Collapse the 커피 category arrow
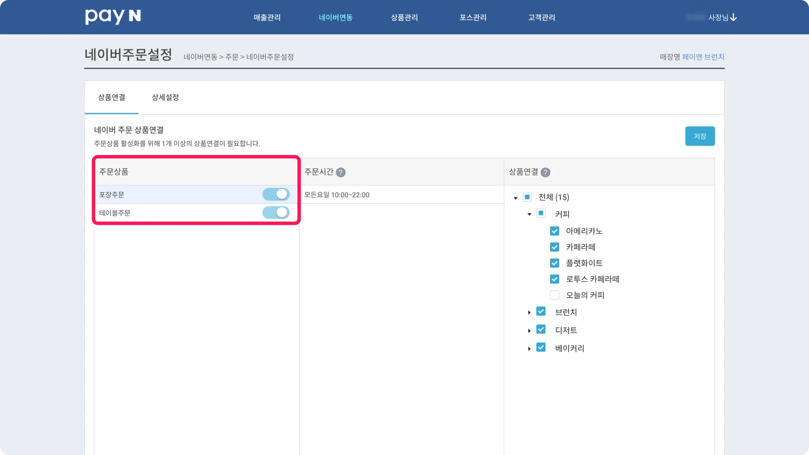Viewport: 809px width, 455px height. coord(529,214)
